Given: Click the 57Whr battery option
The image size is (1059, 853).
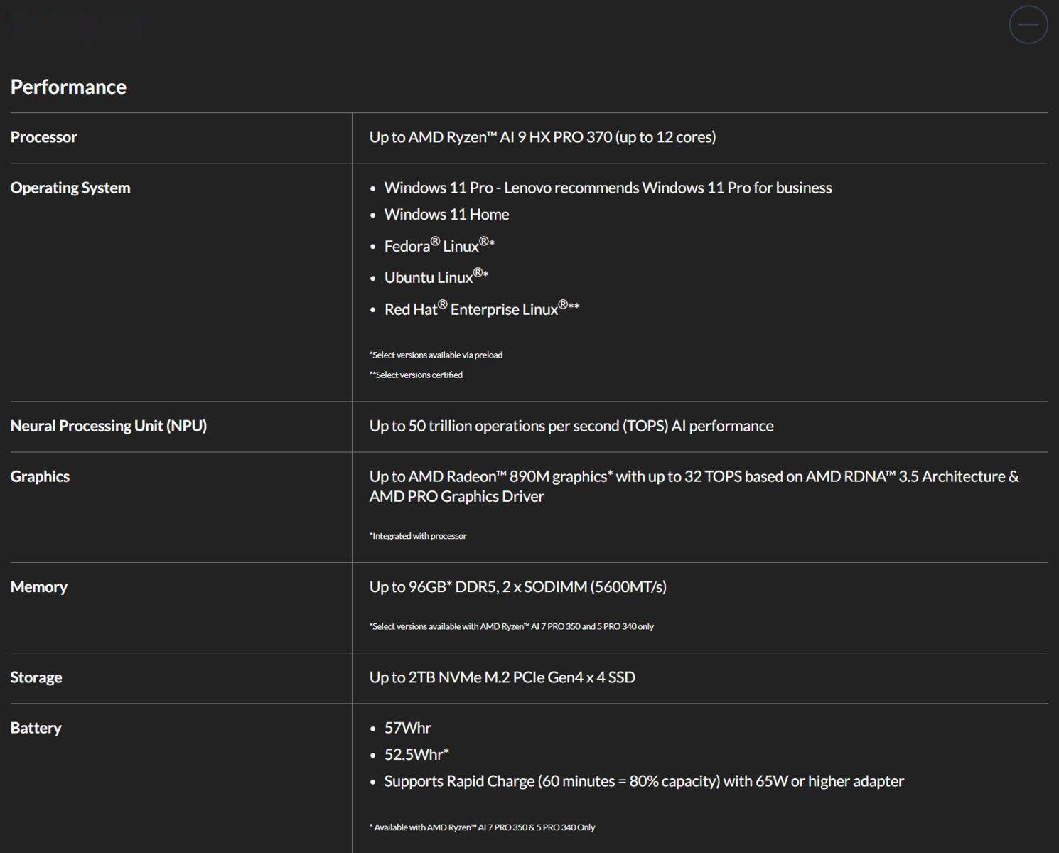Looking at the screenshot, I should tap(407, 728).
